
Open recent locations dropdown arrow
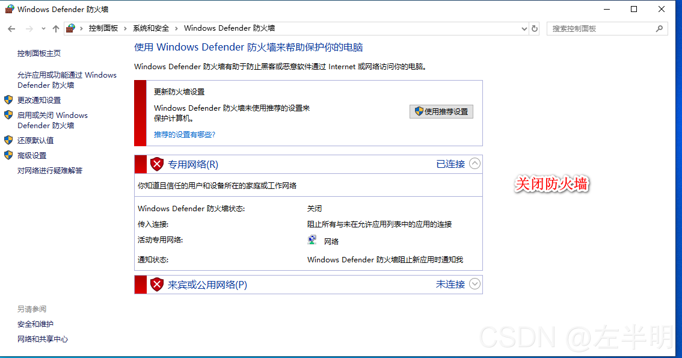43,29
